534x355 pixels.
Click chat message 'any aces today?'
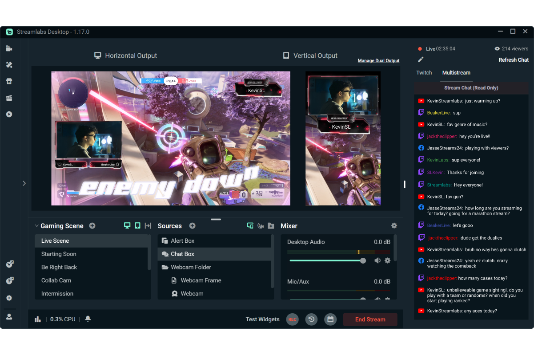tap(481, 311)
